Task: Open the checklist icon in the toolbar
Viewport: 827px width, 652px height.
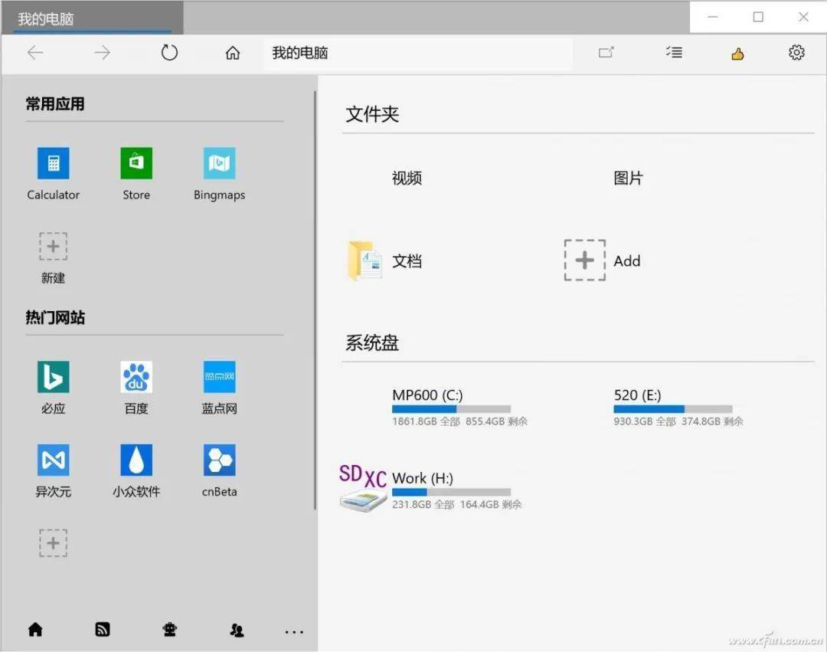Action: click(x=674, y=52)
